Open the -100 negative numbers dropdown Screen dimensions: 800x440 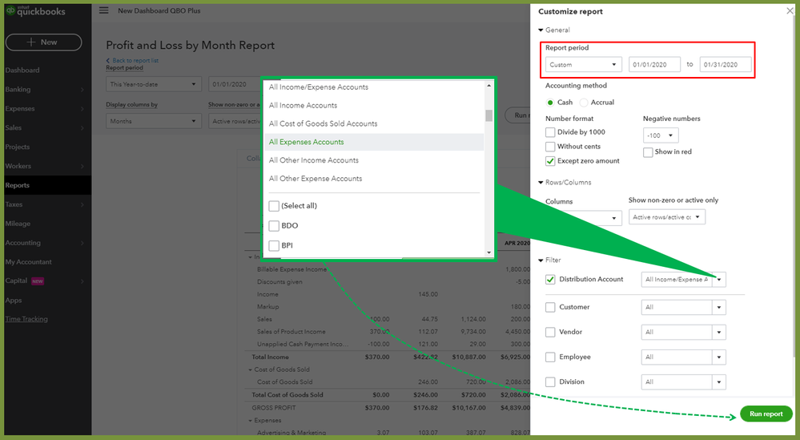click(x=661, y=135)
